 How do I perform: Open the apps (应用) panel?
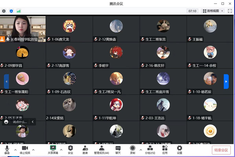tap(165, 150)
